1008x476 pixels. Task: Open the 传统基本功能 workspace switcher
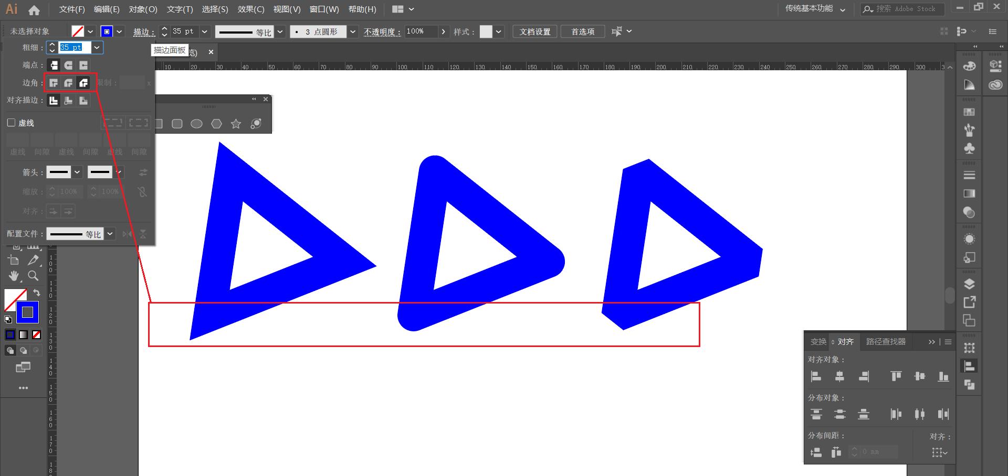pos(815,9)
